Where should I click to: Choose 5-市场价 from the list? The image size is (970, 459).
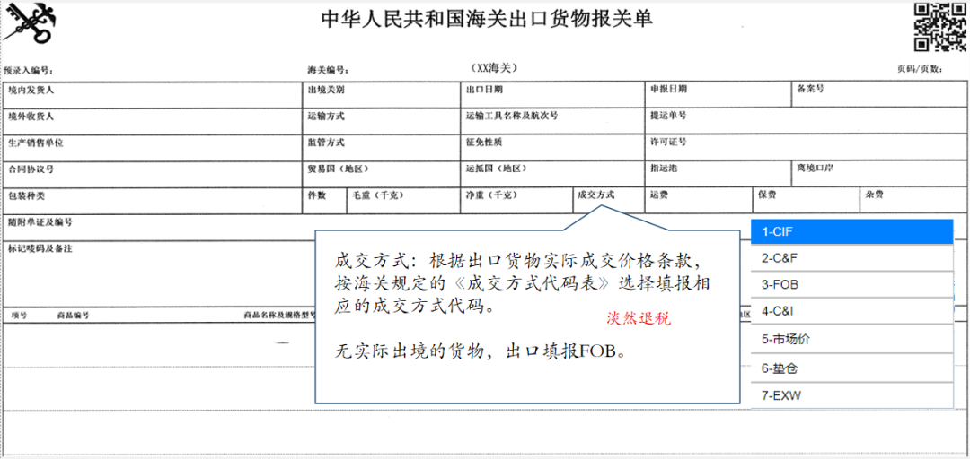click(851, 339)
